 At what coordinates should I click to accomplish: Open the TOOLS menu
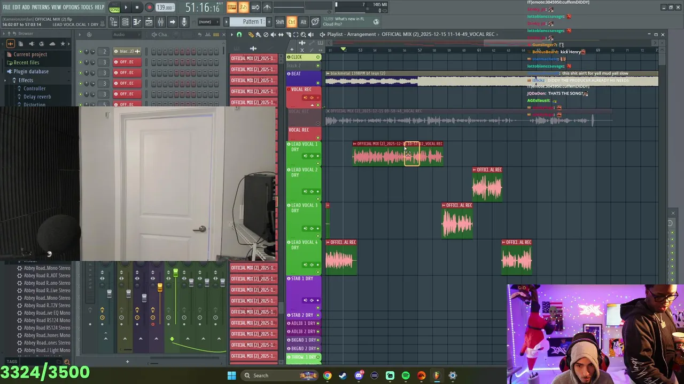pyautogui.click(x=87, y=7)
